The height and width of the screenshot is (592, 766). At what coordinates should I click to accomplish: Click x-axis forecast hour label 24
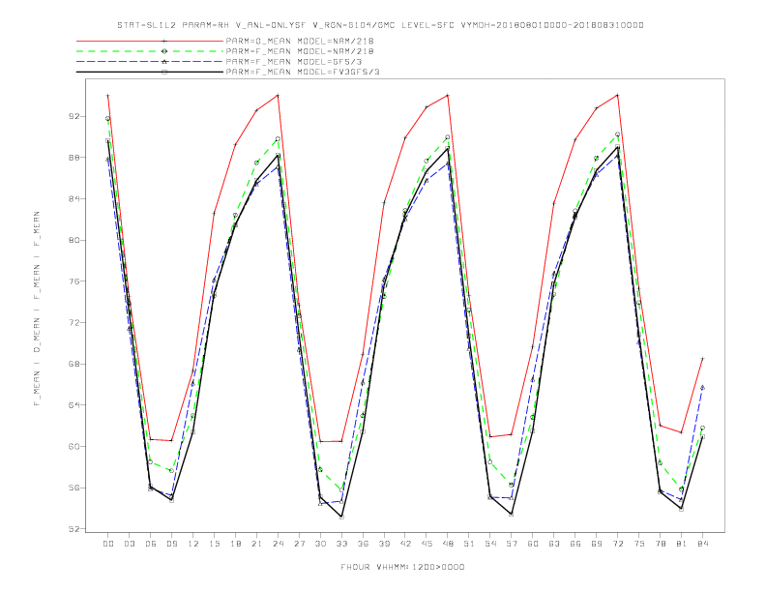pos(278,544)
